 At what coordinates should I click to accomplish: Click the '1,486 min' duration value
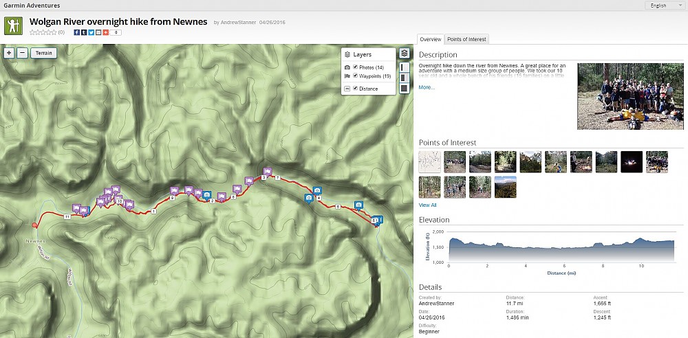click(x=517, y=317)
